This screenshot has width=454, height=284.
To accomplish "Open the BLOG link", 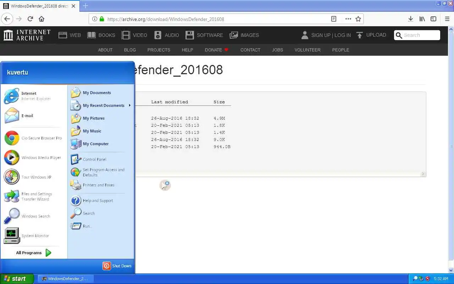I will point(130,50).
